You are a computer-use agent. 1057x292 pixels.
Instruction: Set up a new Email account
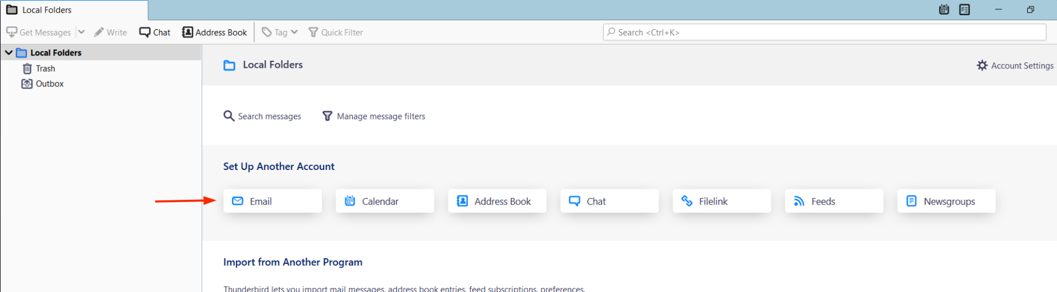pyautogui.click(x=273, y=201)
